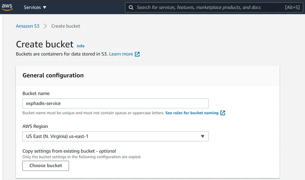Click external link icon after Learn more

[x=137, y=54]
